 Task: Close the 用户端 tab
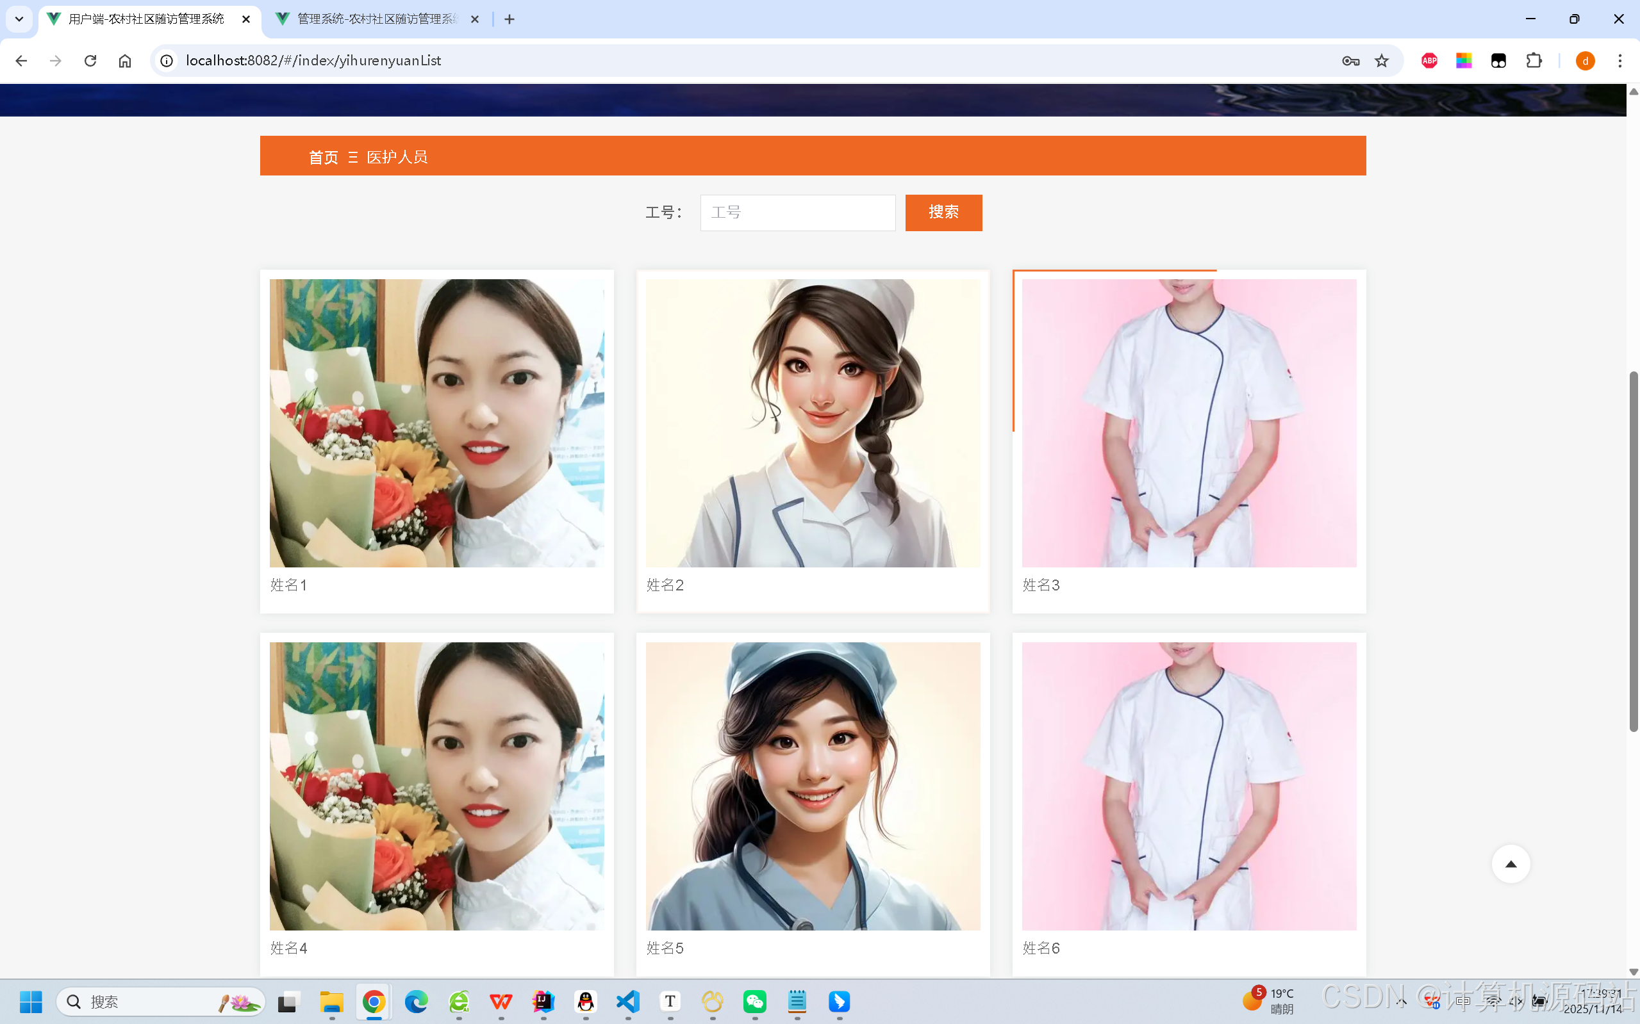click(x=246, y=20)
